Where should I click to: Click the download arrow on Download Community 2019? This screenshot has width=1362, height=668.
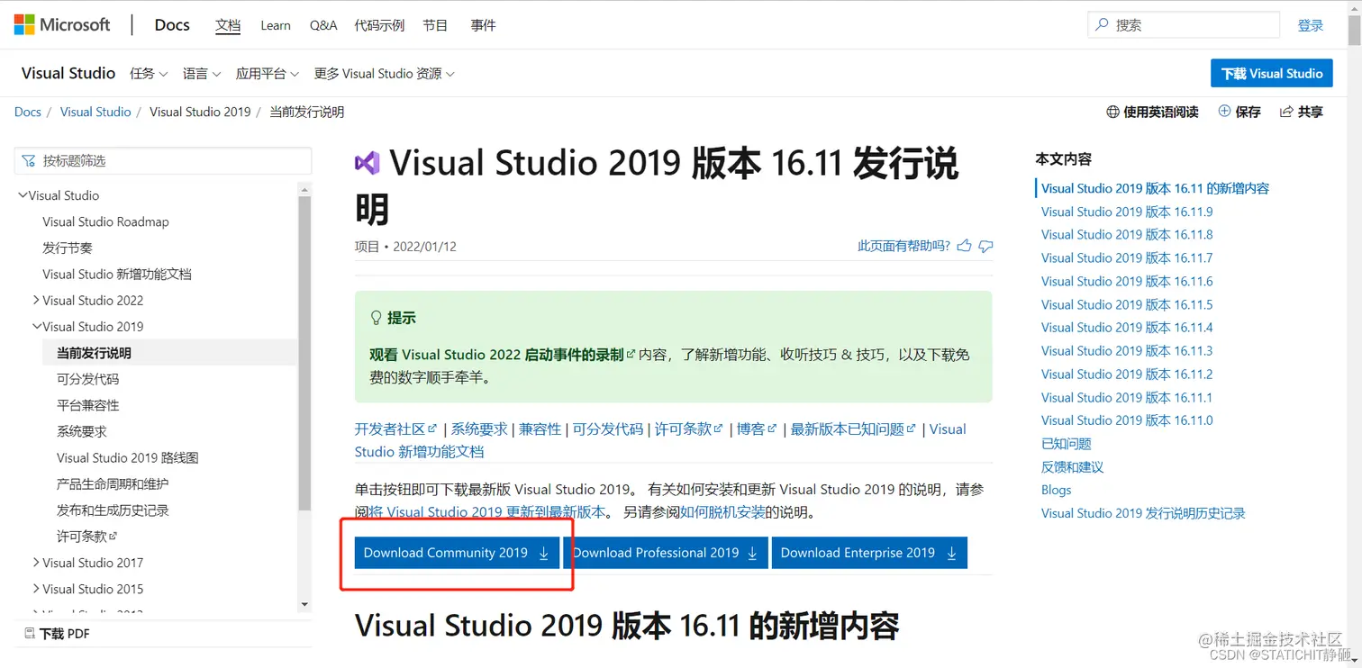(544, 554)
